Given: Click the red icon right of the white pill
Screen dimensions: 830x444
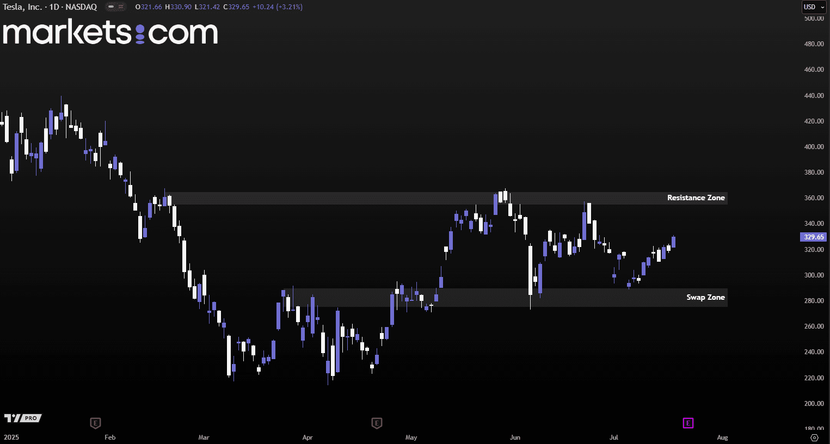Looking at the screenshot, I should pos(122,7).
